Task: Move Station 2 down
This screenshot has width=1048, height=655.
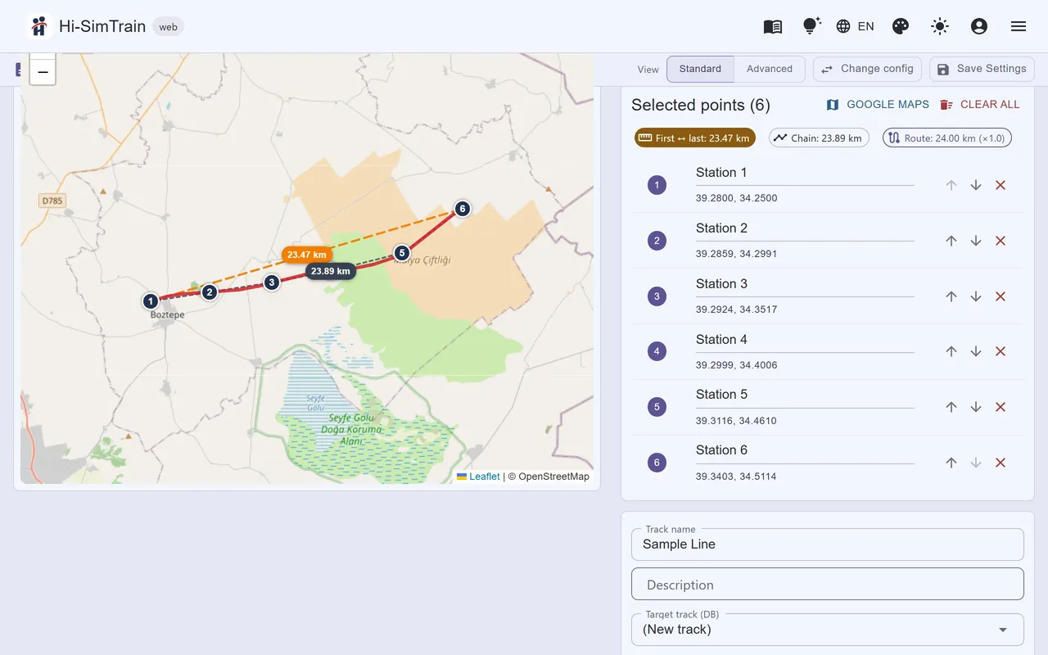Action: (976, 241)
